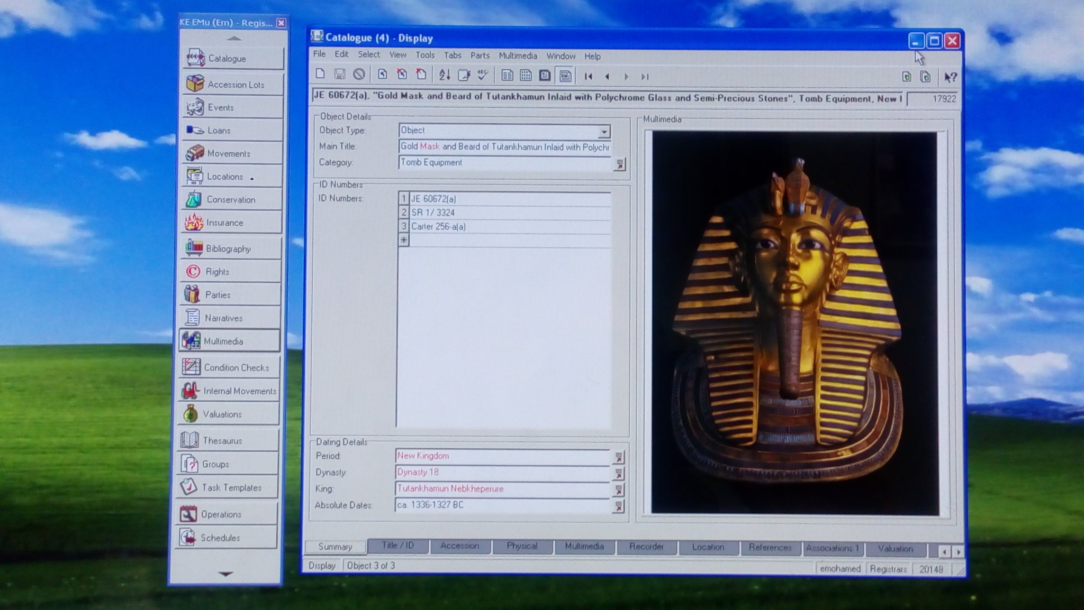Click the Tutankhamun mask multimedia image
Screen dimensions: 1084x610
pyautogui.click(x=795, y=322)
